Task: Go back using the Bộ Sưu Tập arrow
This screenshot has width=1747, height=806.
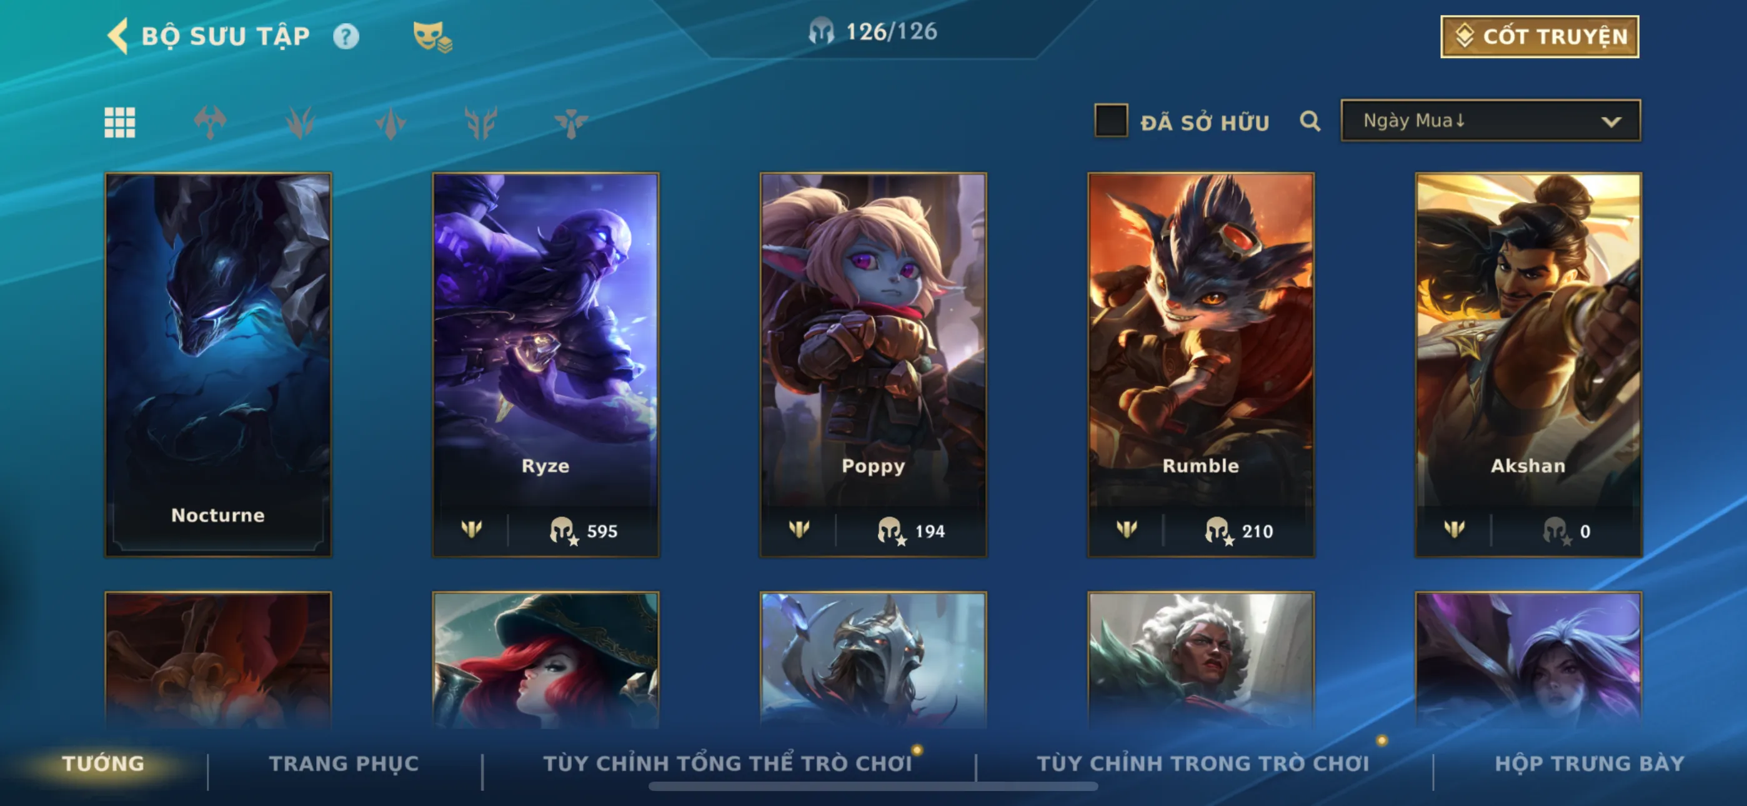Action: pos(119,36)
